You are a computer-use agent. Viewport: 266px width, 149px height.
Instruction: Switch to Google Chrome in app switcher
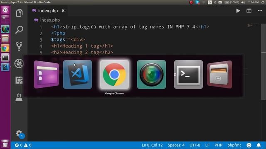click(114, 74)
